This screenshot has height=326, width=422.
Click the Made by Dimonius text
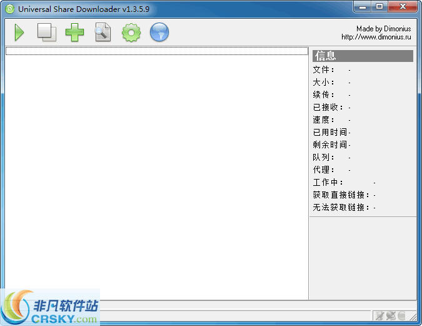(x=383, y=29)
